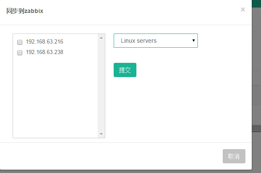Open the Linux servers group dropdown

point(156,41)
